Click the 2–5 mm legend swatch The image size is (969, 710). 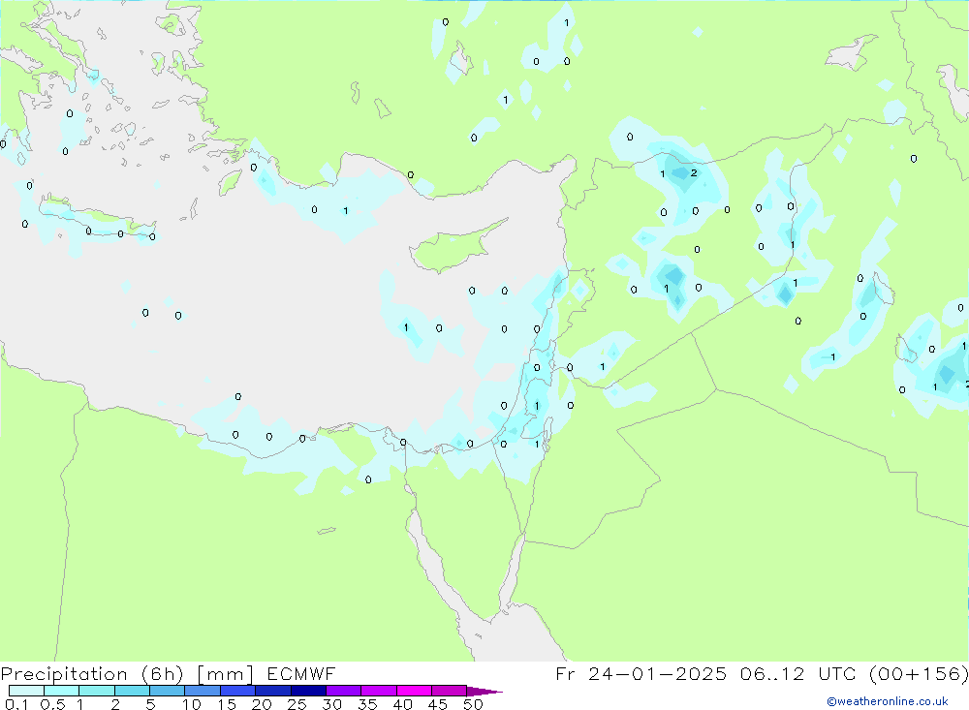pyautogui.click(x=132, y=691)
